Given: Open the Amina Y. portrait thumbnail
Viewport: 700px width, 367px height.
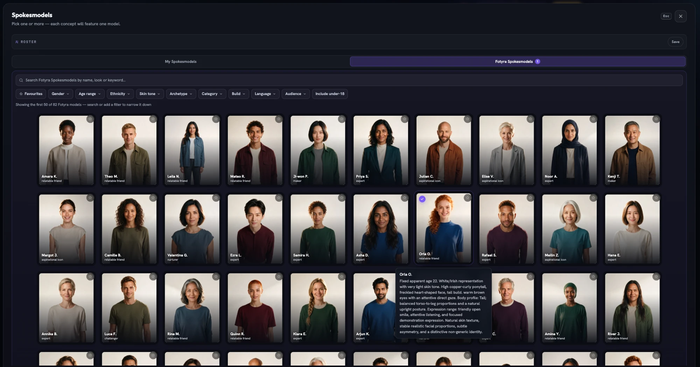Looking at the screenshot, I should [569, 308].
